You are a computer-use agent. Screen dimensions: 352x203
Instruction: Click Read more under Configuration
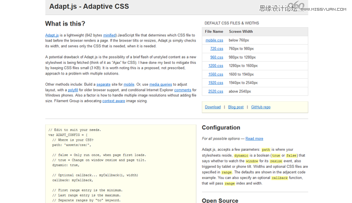[254, 139]
